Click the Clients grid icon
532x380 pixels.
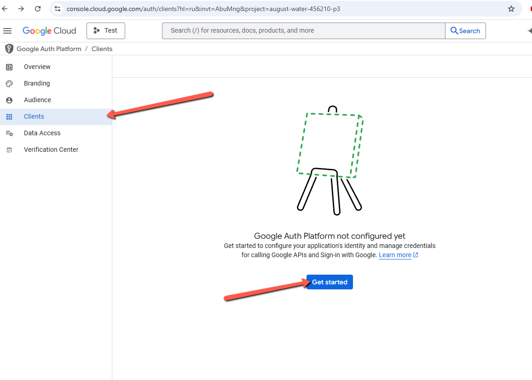tap(9, 117)
